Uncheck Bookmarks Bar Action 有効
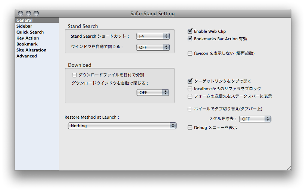The width and height of the screenshot is (306, 191). click(190, 39)
